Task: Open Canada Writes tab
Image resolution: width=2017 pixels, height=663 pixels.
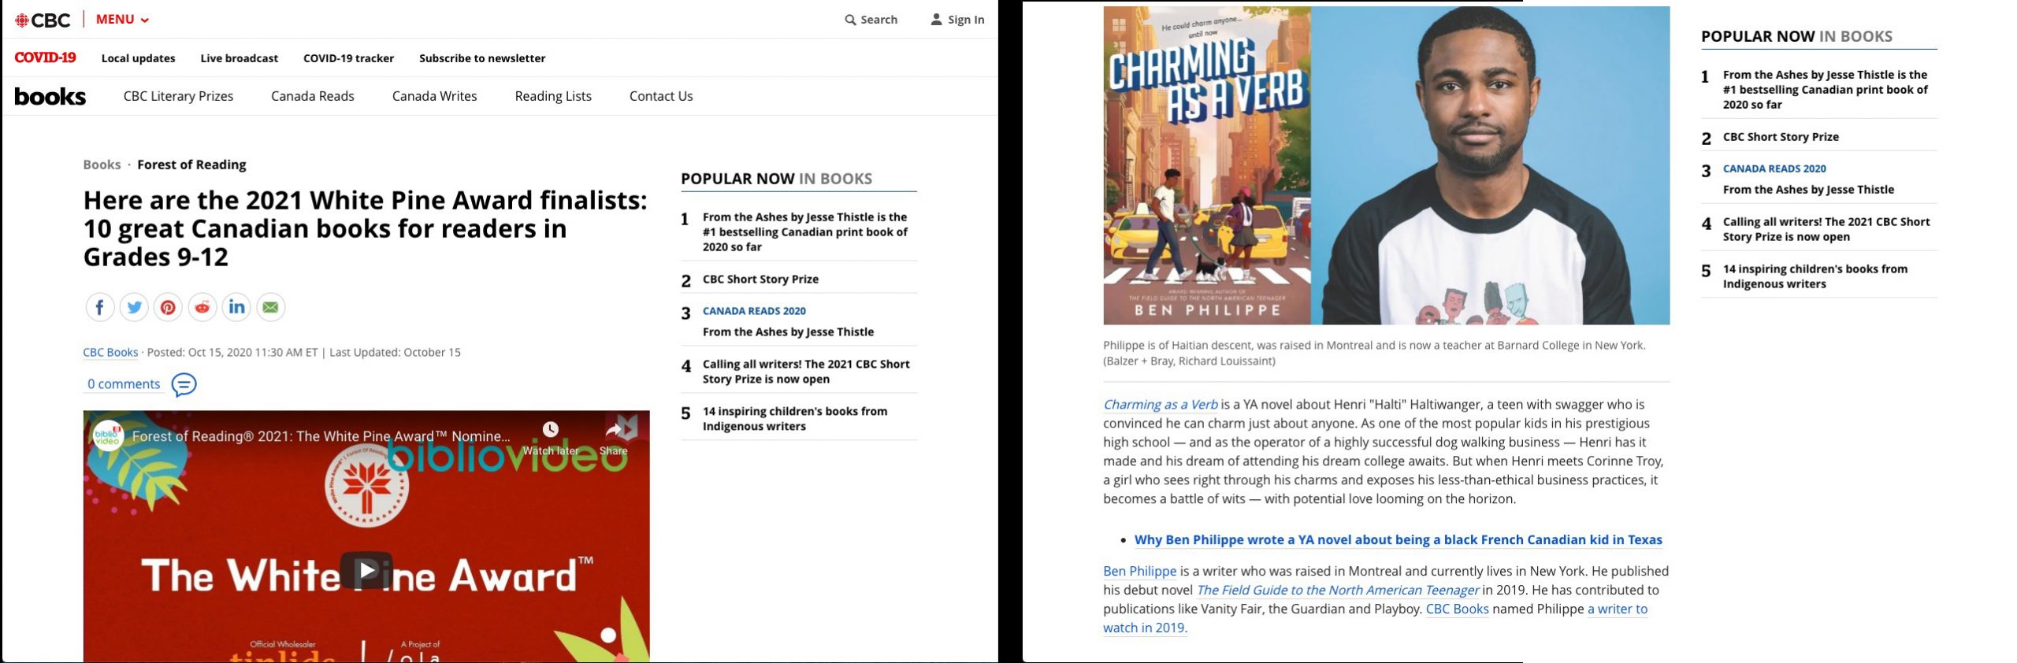Action: coord(434,96)
